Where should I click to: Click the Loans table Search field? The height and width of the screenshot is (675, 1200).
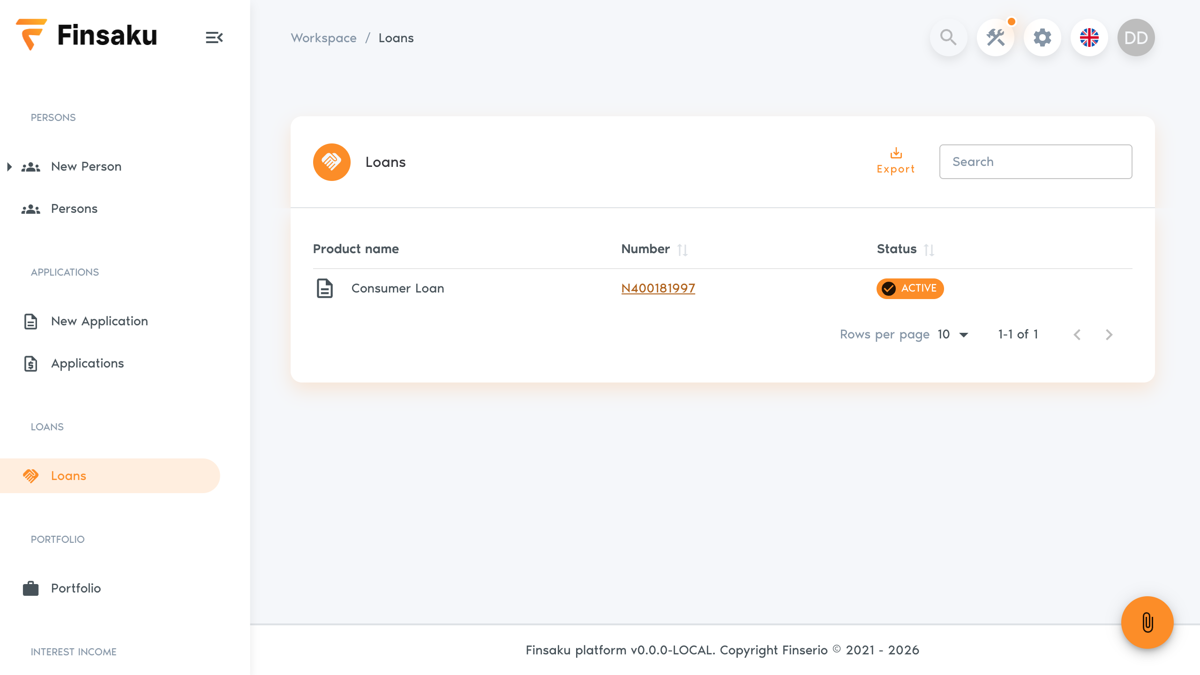(x=1035, y=162)
